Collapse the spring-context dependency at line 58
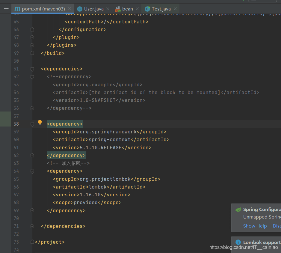 (32, 124)
